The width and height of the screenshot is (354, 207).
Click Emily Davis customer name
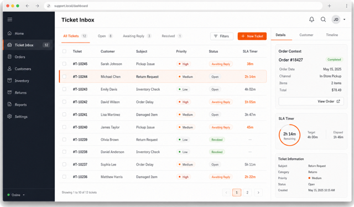(x=109, y=89)
